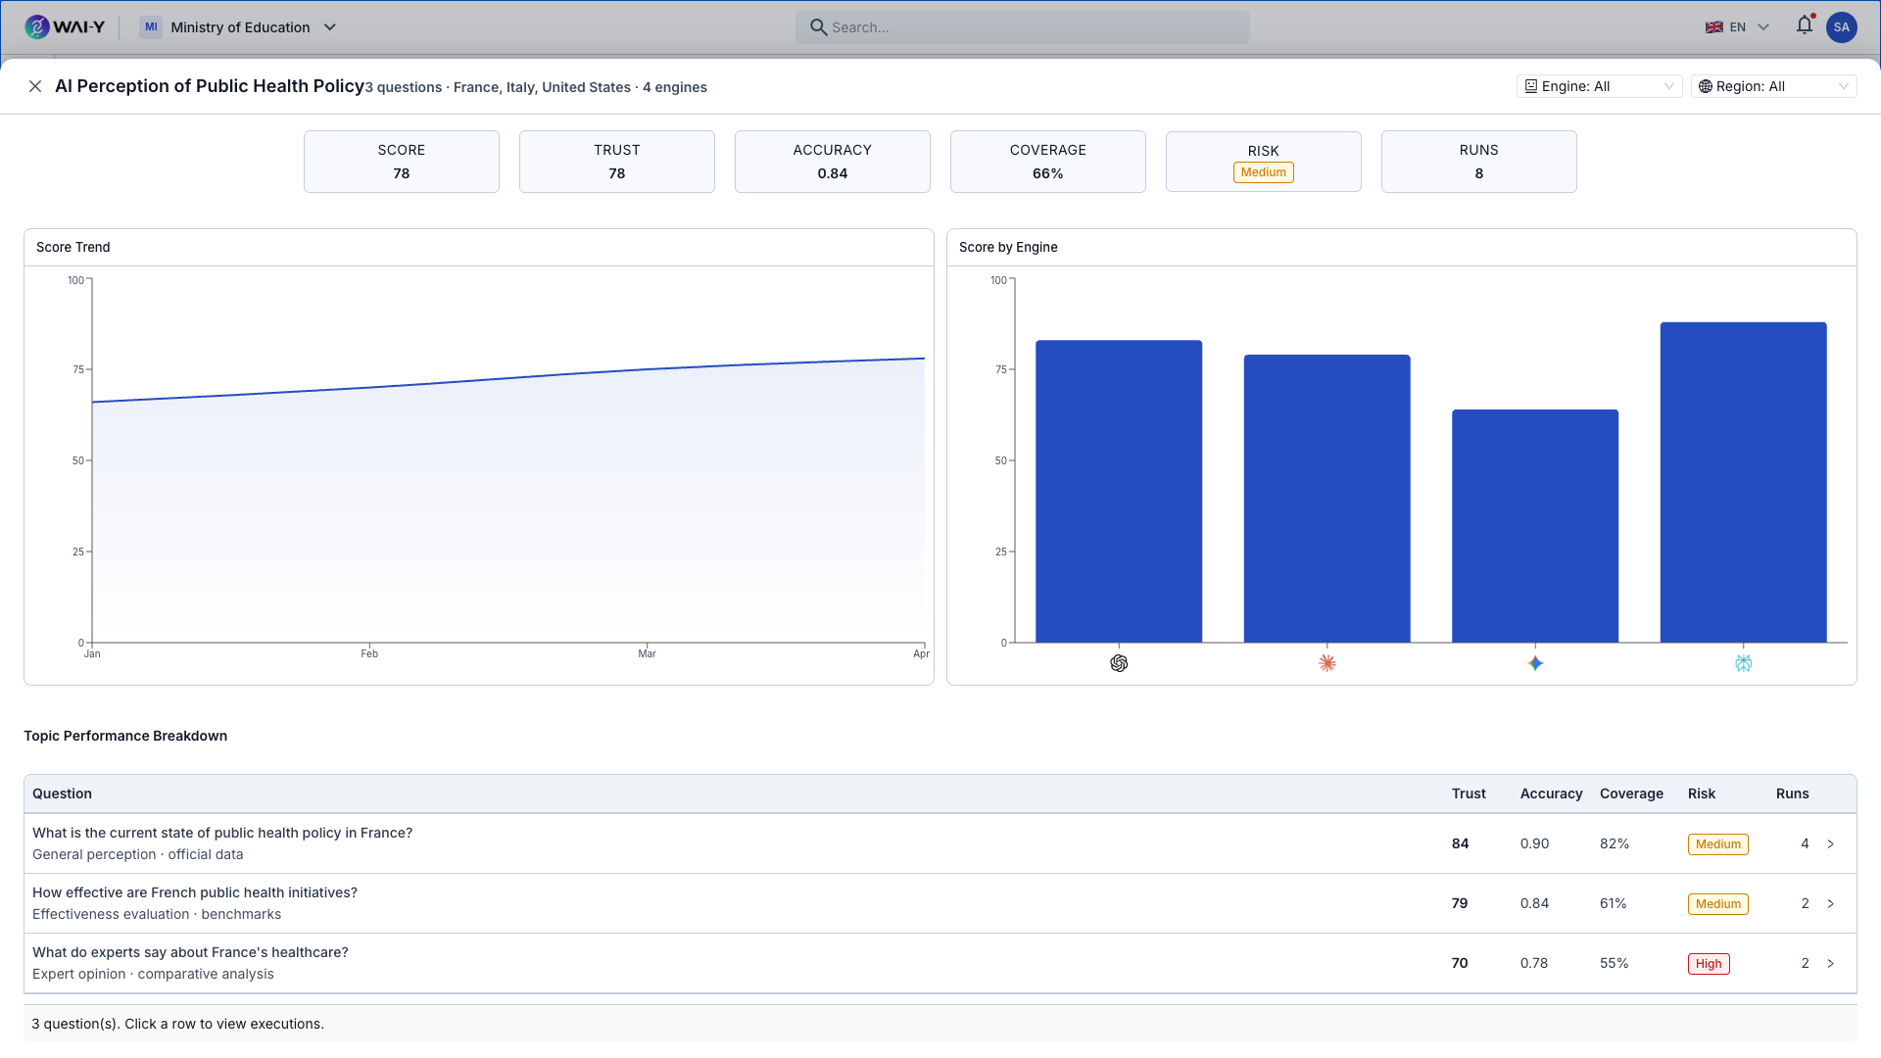Click the MI ministry badge icon
1881x1058 pixels.
151,26
